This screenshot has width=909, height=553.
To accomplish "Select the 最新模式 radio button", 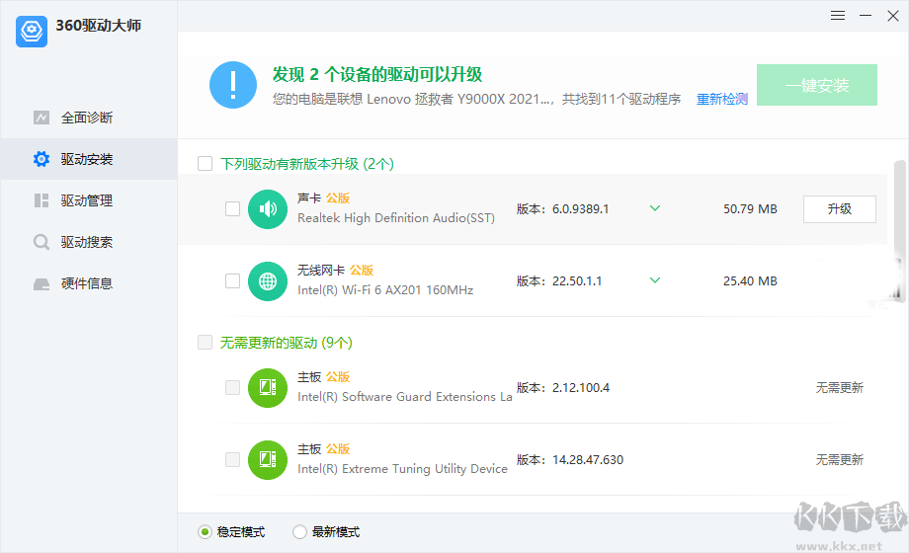I will [299, 532].
